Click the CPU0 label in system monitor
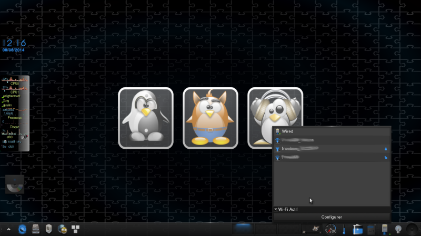Viewport: 421px width, 236px height. 15,84
